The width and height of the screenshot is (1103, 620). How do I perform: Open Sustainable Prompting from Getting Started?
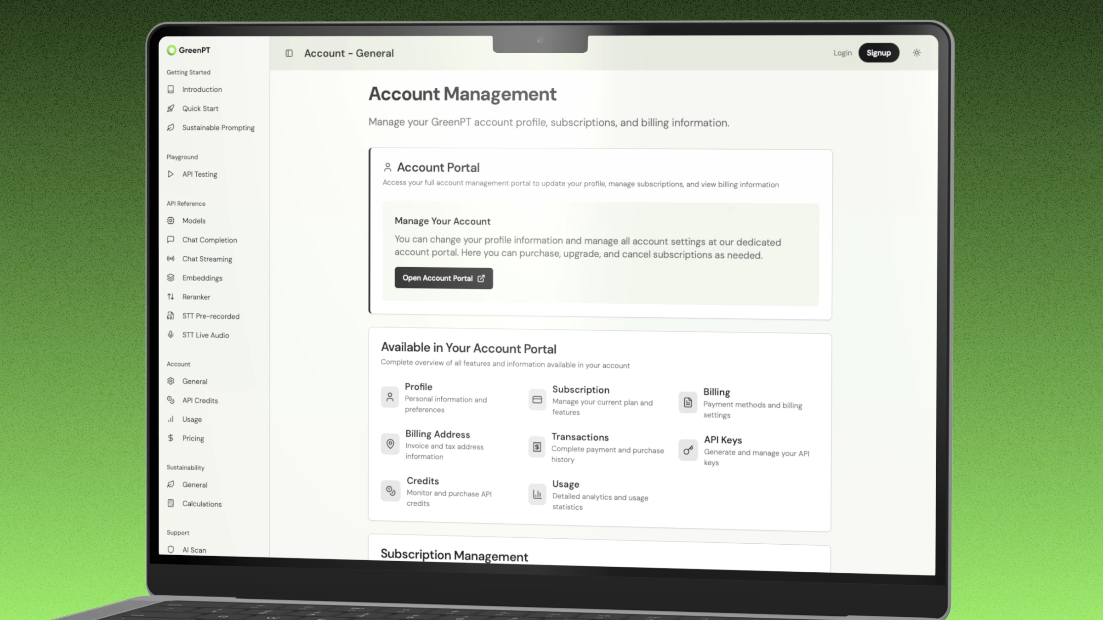[218, 128]
